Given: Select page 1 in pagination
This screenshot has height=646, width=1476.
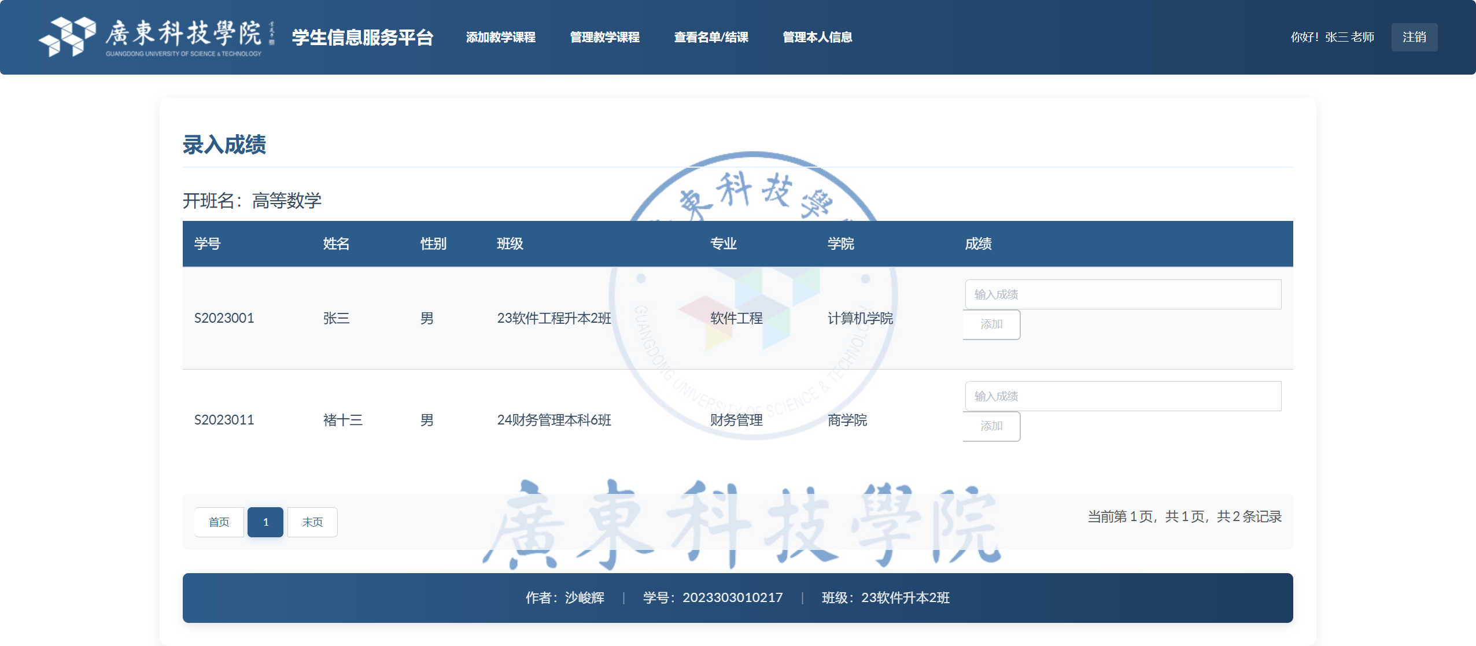Looking at the screenshot, I should [x=265, y=522].
